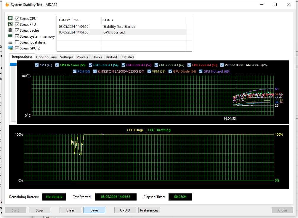Switch to the Clocks tab
The width and height of the screenshot is (298, 218).
[x=97, y=57]
